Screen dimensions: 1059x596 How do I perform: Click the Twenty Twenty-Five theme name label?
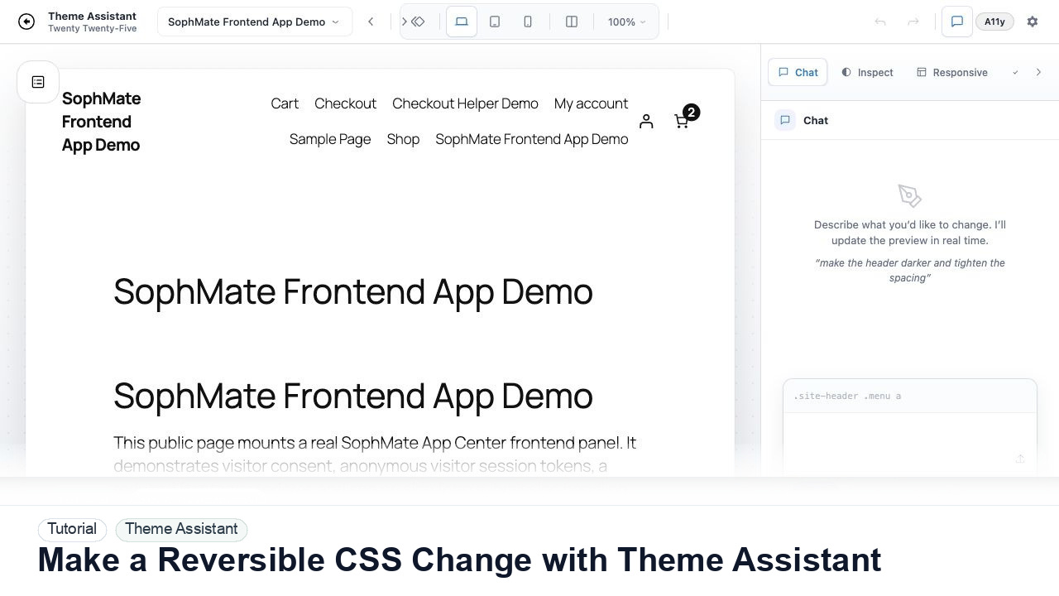click(x=93, y=28)
